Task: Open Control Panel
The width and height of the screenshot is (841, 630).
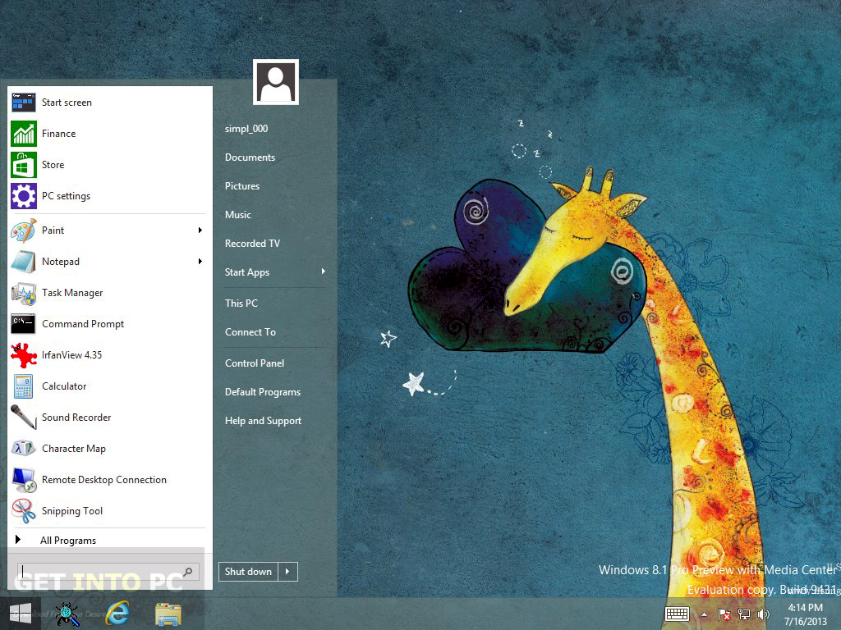Action: pos(255,363)
